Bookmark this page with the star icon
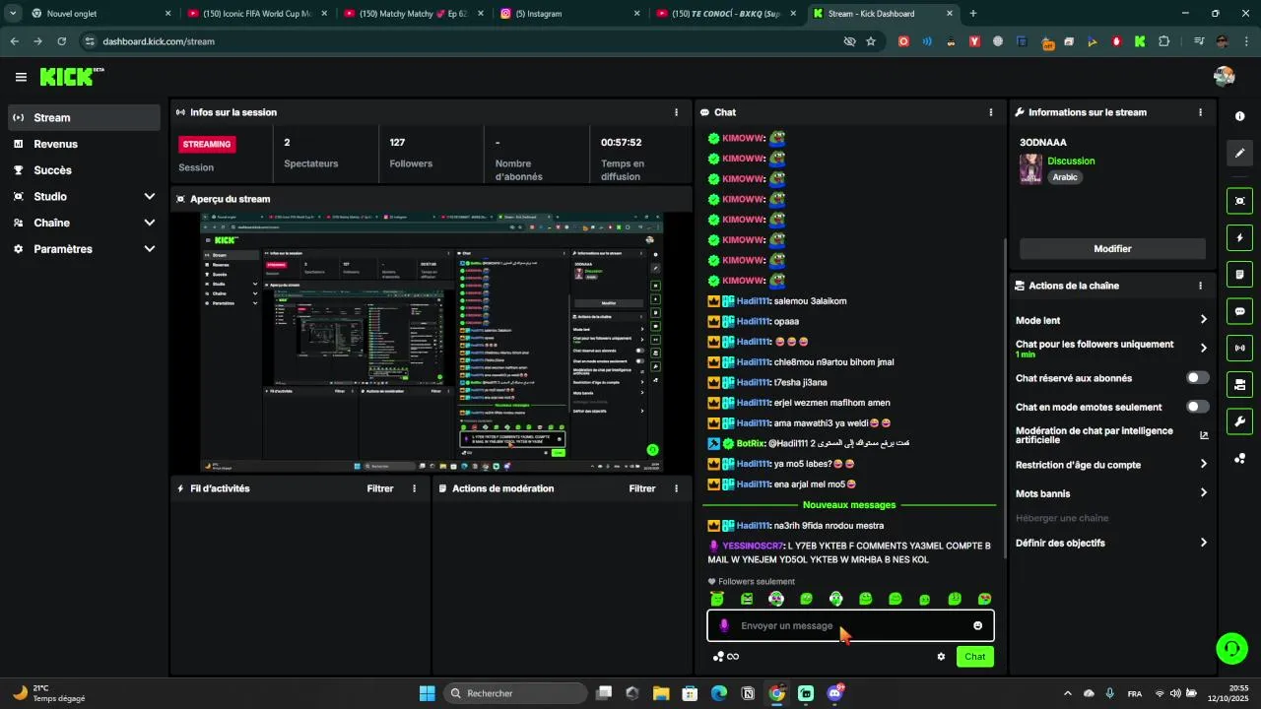 (x=871, y=41)
